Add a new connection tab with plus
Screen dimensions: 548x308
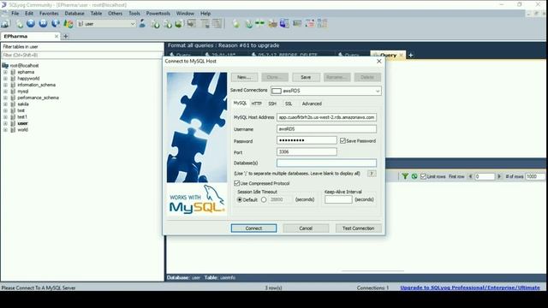point(65,36)
